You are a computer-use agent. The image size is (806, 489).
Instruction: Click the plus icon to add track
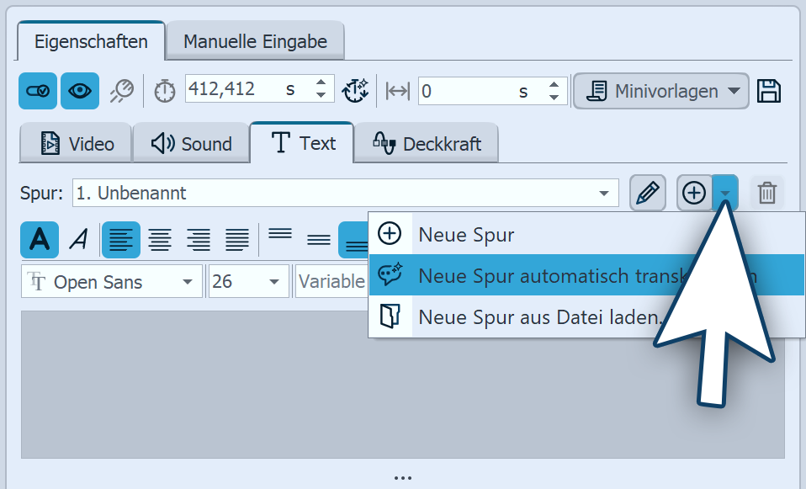point(694,193)
